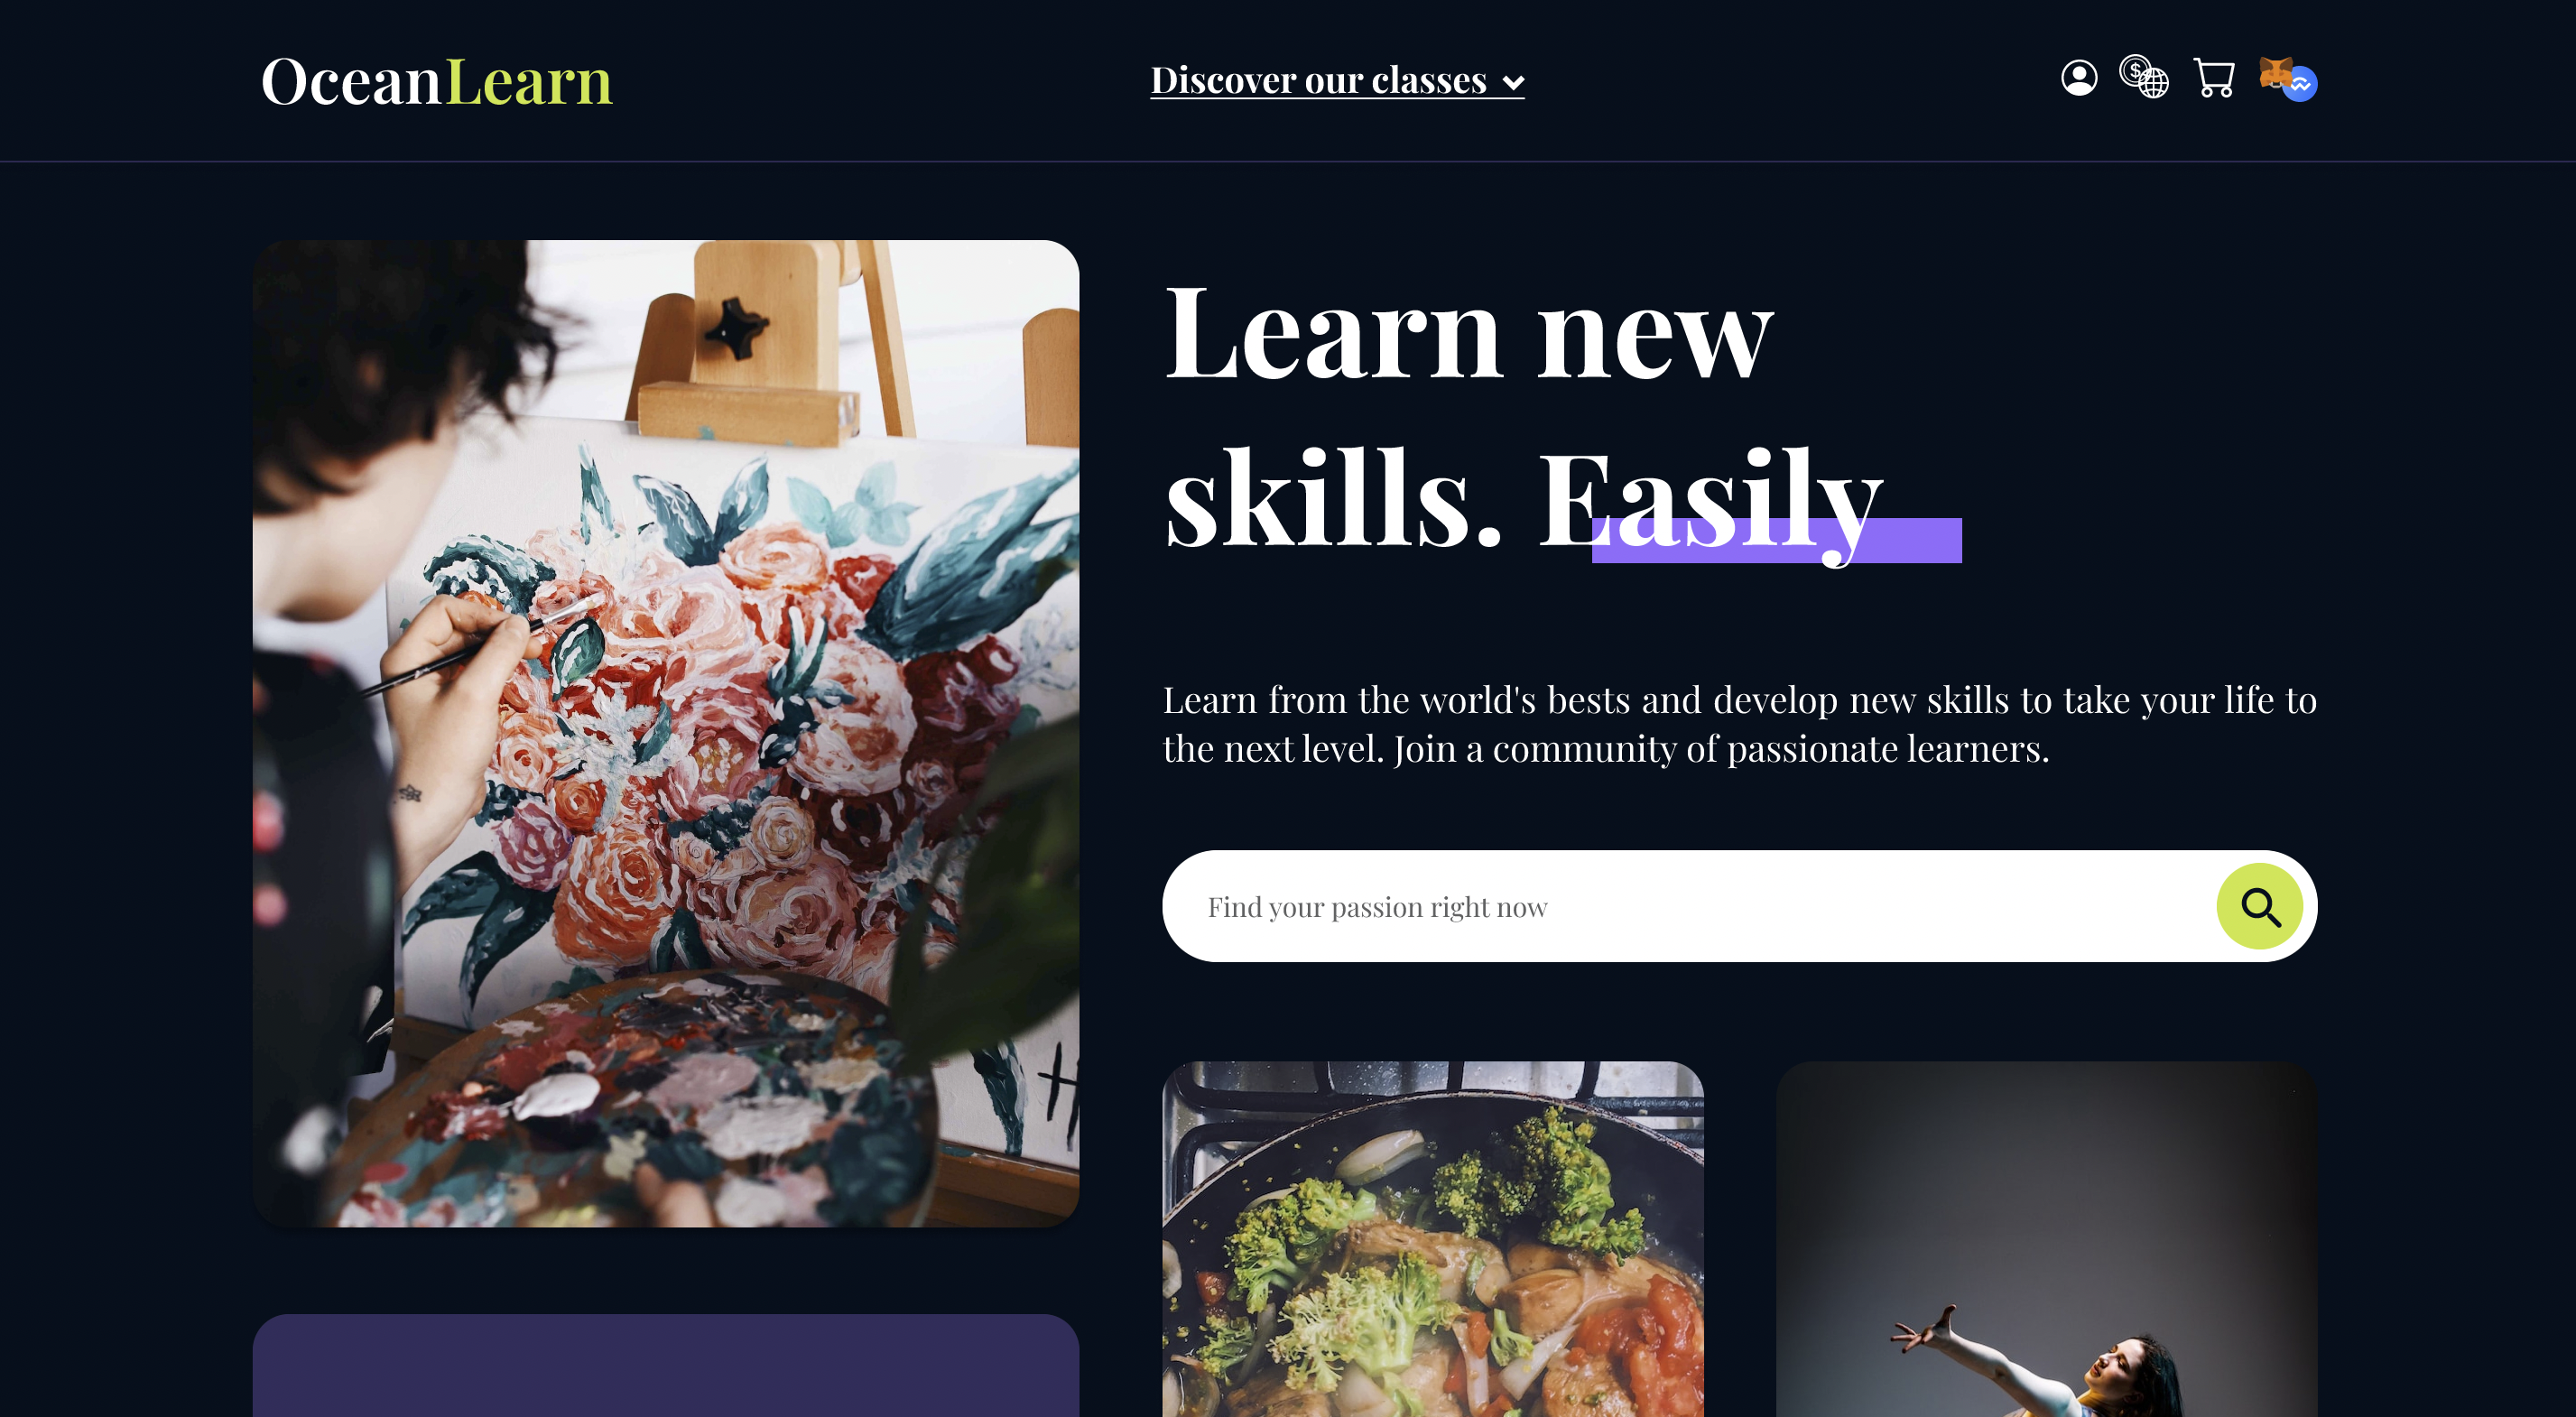The image size is (2576, 1417).
Task: Click the "Learn from the world's bests" paragraph
Action: [x=1739, y=724]
